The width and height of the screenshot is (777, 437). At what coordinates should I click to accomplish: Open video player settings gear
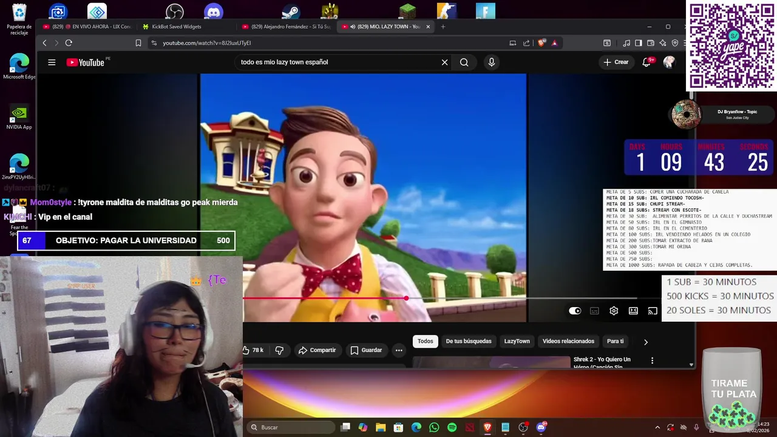[614, 311]
